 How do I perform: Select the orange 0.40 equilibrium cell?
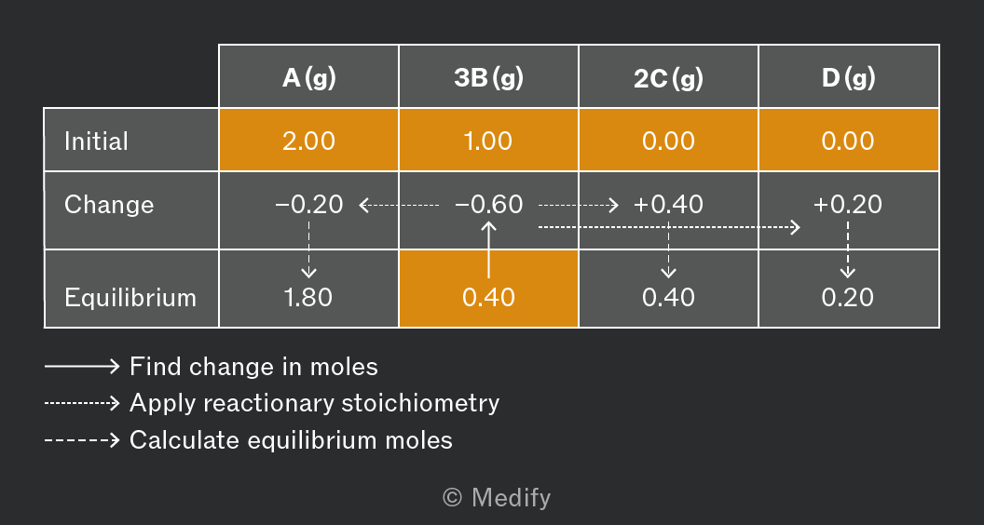pyautogui.click(x=488, y=289)
